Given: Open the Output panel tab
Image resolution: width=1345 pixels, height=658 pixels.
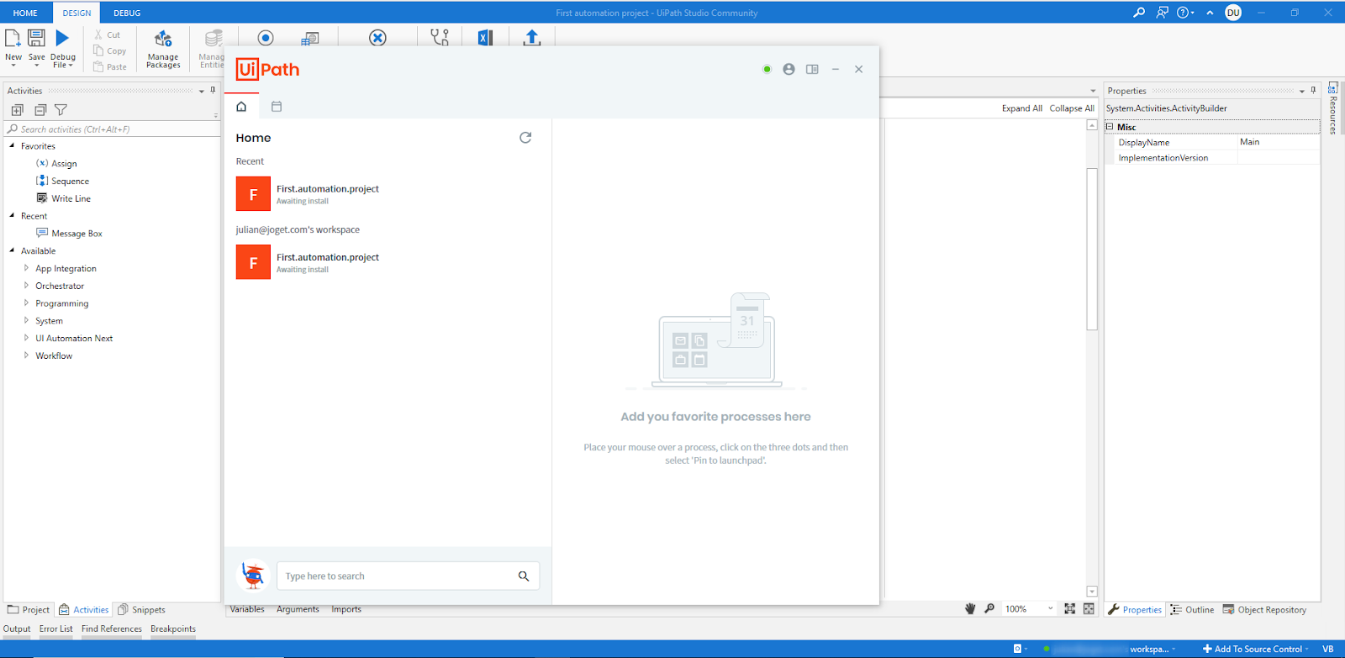Looking at the screenshot, I should pos(17,629).
